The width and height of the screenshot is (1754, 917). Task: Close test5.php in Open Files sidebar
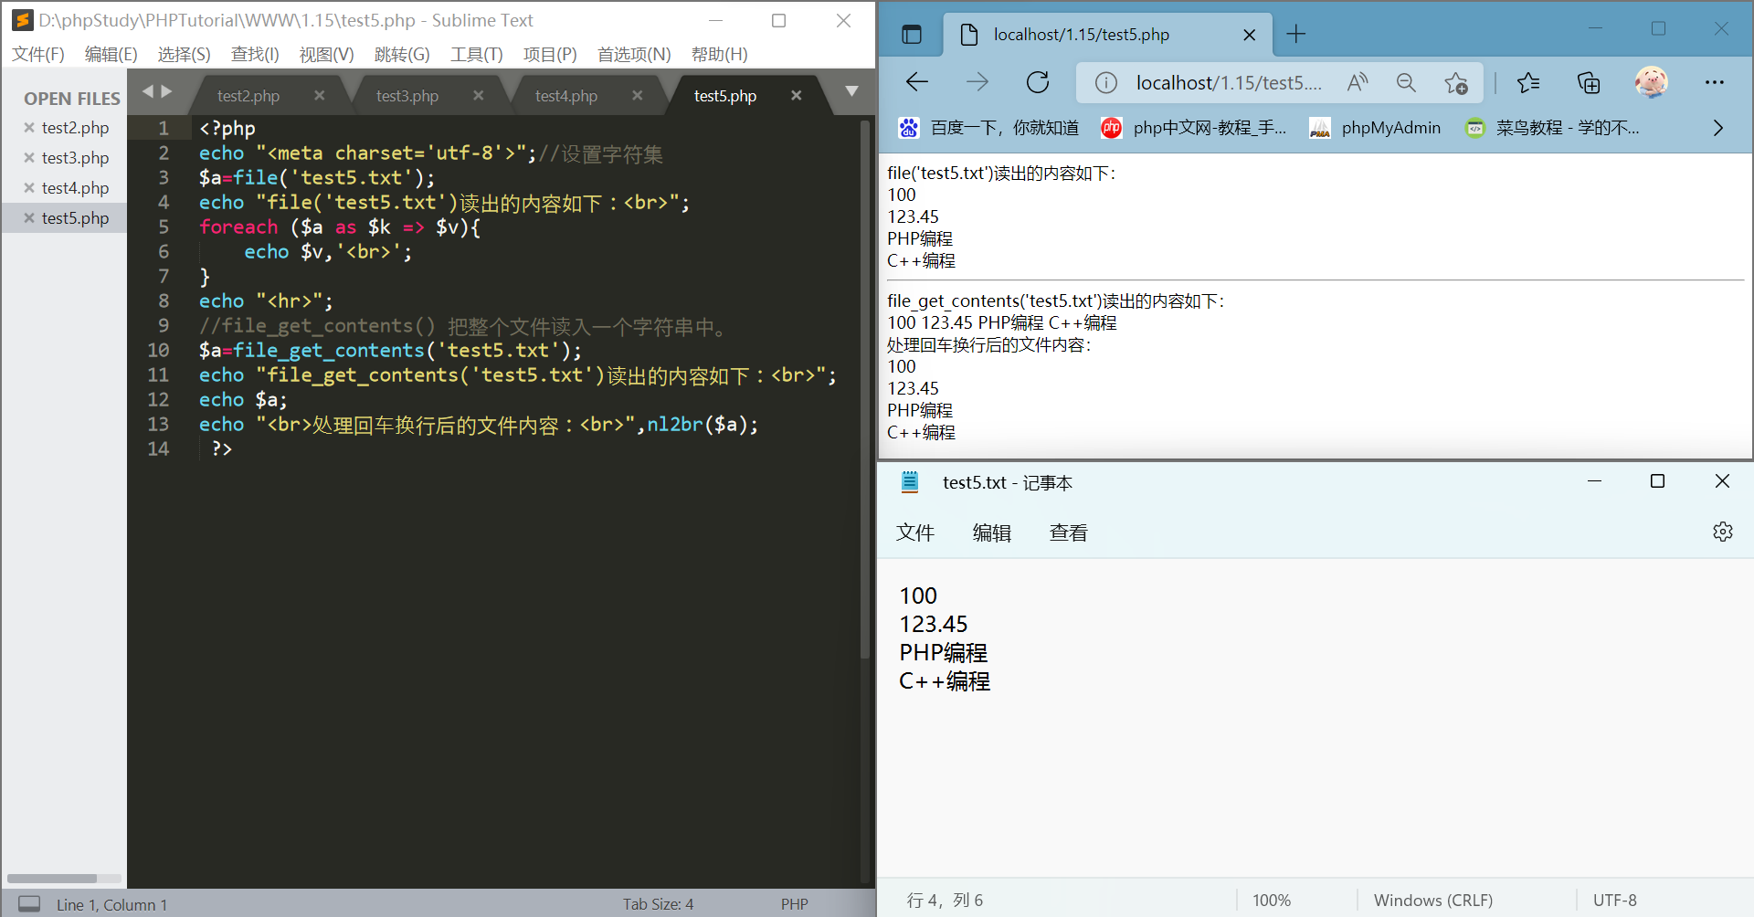tap(29, 218)
